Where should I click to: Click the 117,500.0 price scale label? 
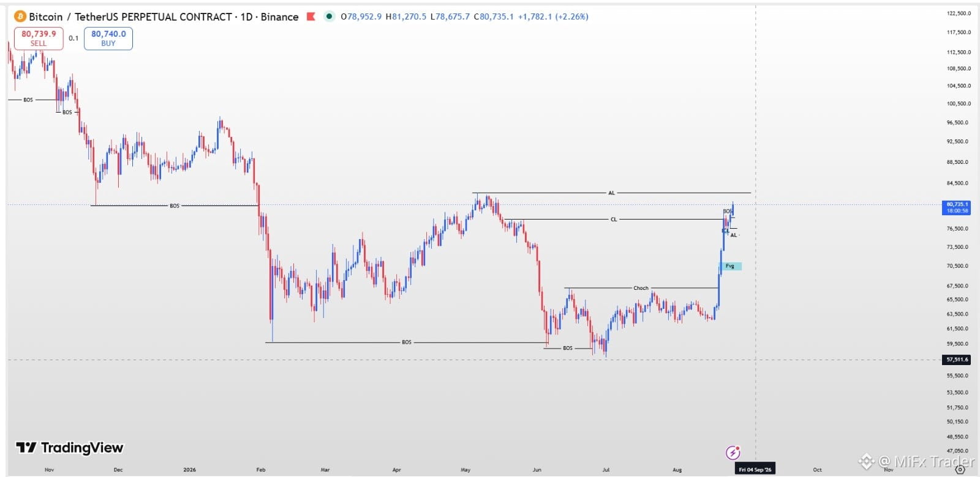point(959,32)
